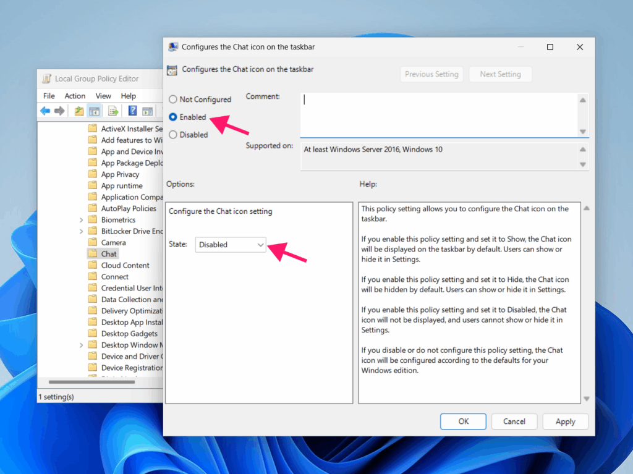Click the Previous Setting button
Image resolution: width=633 pixels, height=474 pixels.
click(431, 74)
